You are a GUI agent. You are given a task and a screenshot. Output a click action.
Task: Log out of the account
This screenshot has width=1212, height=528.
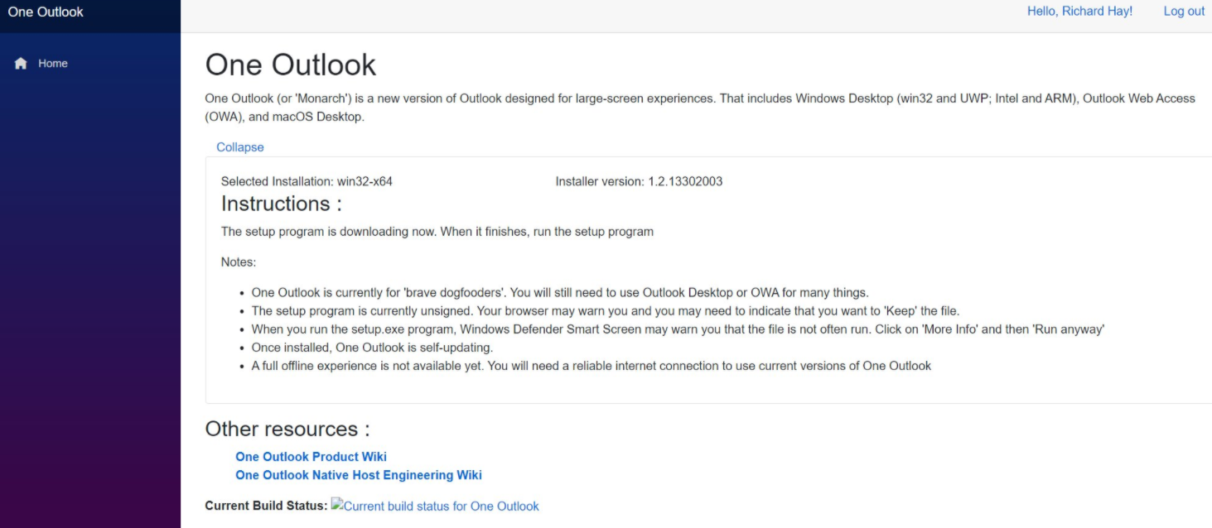pos(1184,12)
